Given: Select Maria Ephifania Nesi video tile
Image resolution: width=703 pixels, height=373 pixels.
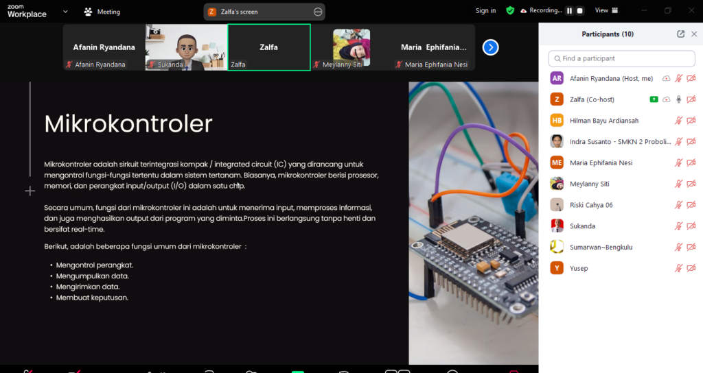Looking at the screenshot, I should click(x=434, y=47).
